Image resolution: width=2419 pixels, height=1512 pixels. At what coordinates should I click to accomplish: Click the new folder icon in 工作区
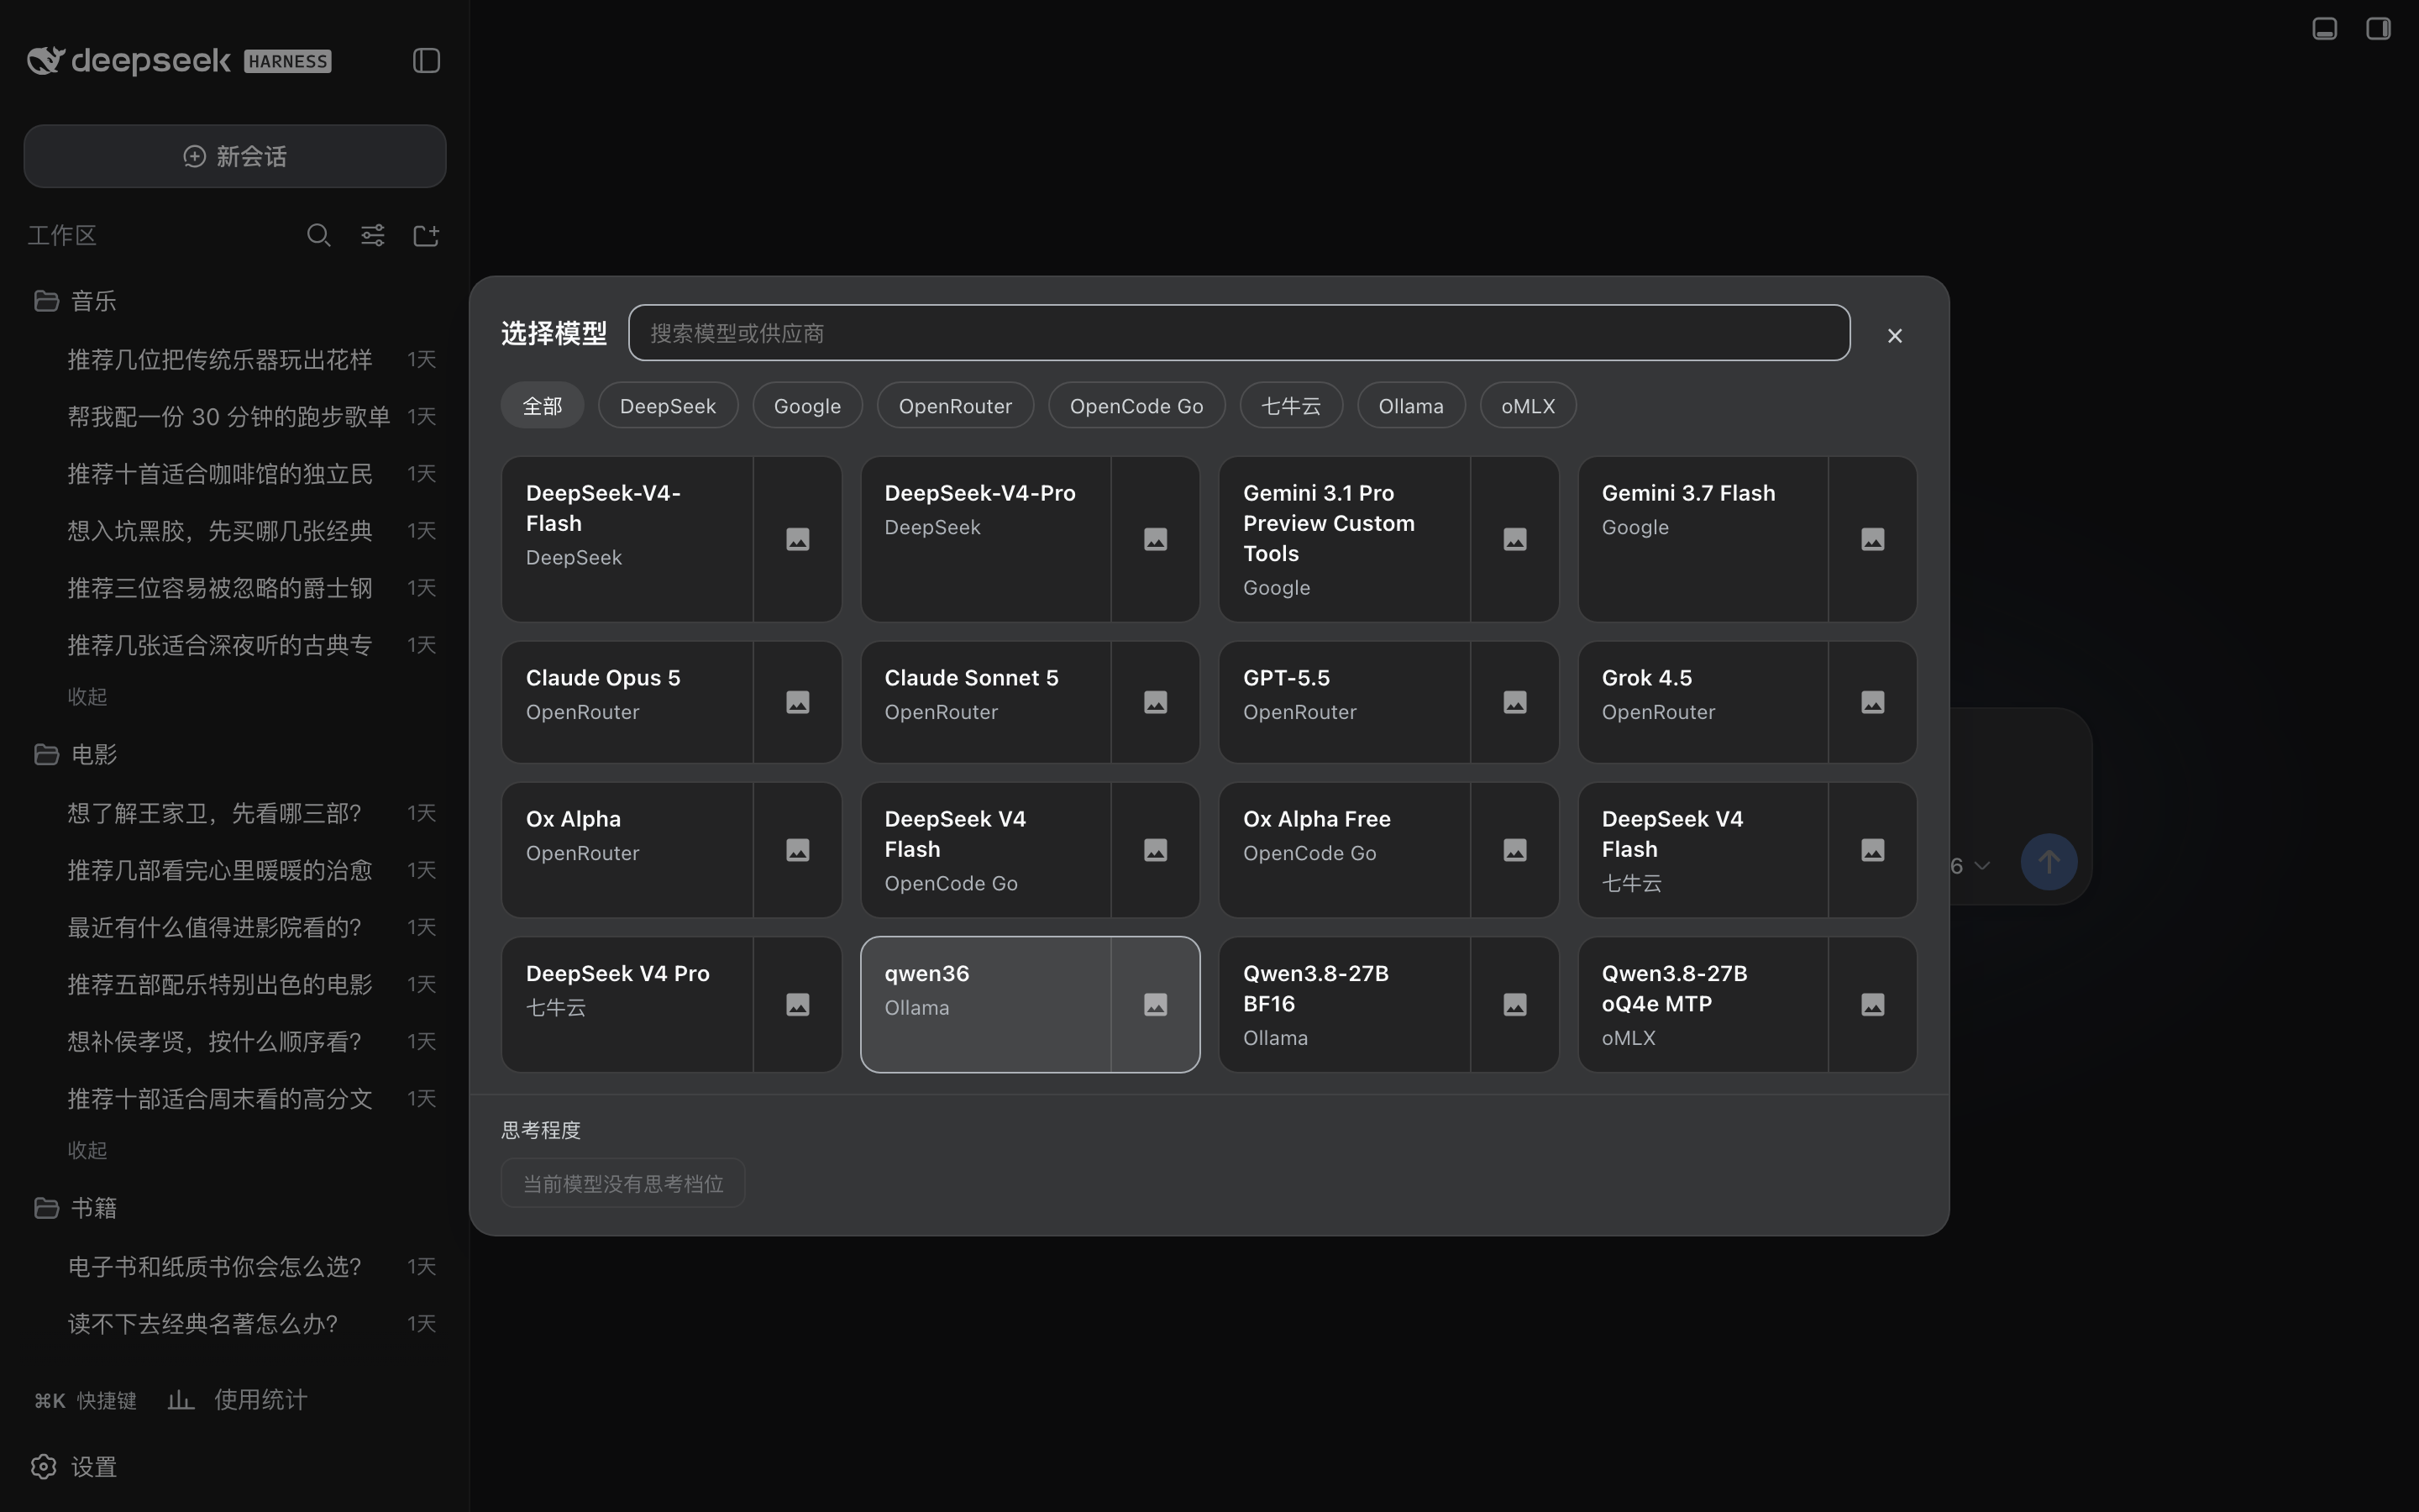click(427, 235)
